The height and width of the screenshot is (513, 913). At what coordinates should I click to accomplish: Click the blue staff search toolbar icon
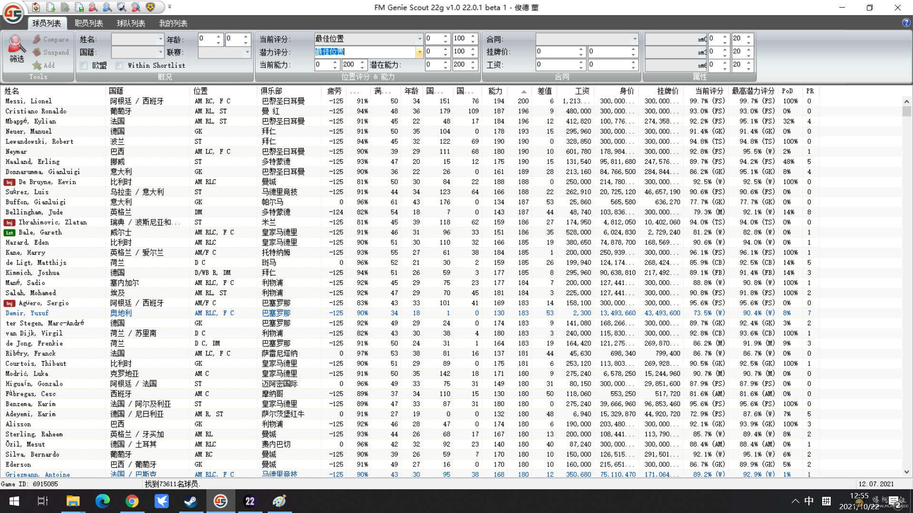click(x=107, y=7)
